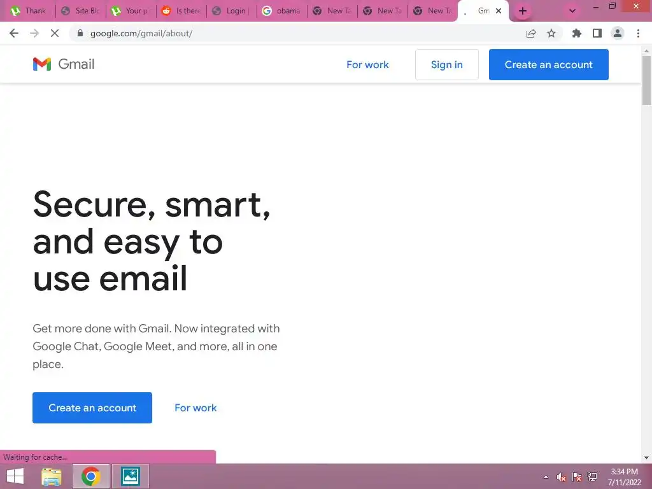
Task: Open the share this page icon
Action: [531, 33]
